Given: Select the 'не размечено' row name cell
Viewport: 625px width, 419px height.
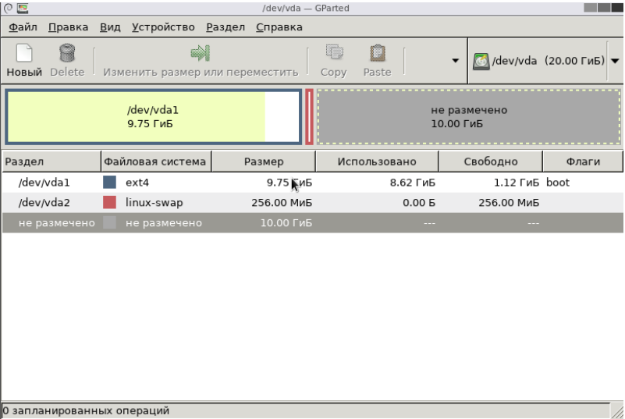Looking at the screenshot, I should [57, 223].
